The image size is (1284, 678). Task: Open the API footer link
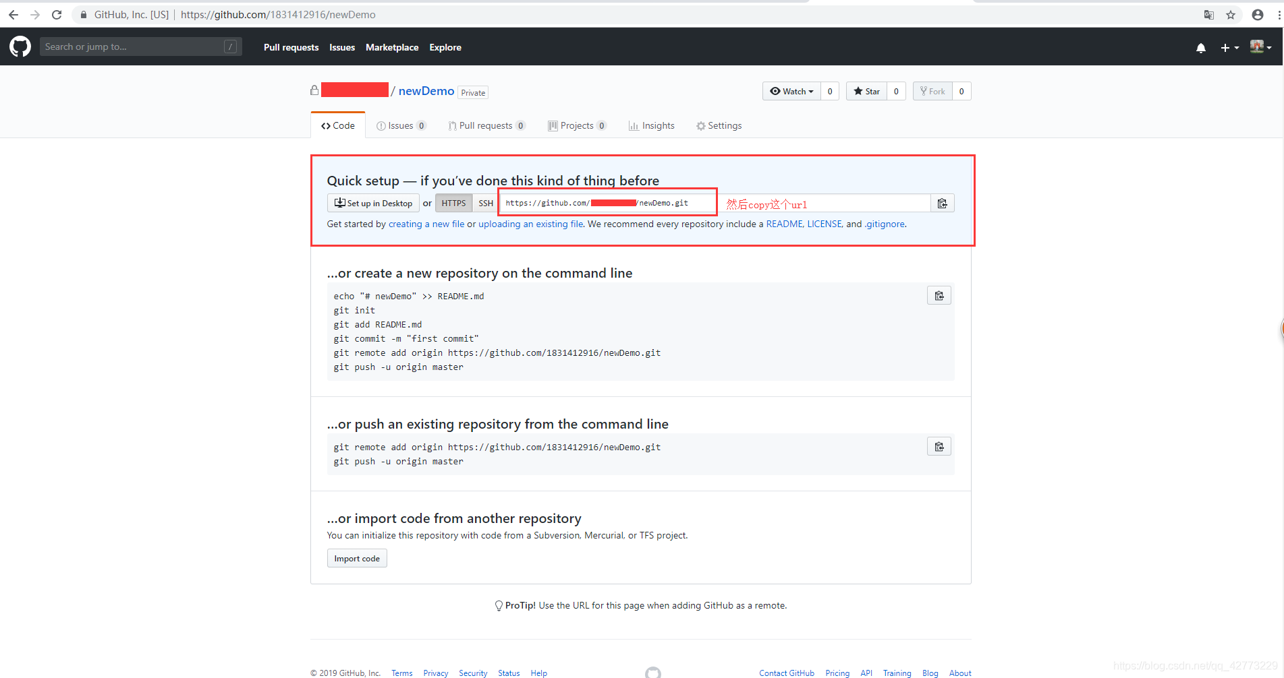(x=866, y=673)
